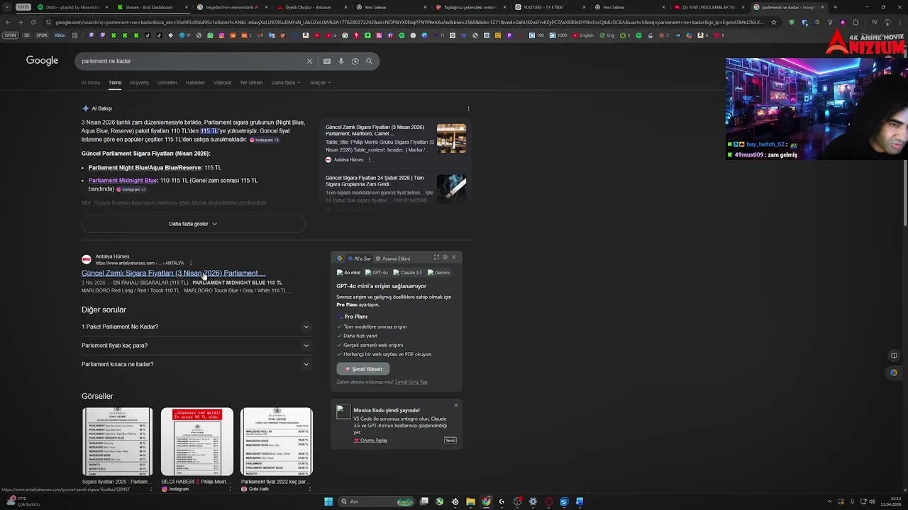
Task: Switch to Yer siteleri results tab
Action: click(251, 82)
